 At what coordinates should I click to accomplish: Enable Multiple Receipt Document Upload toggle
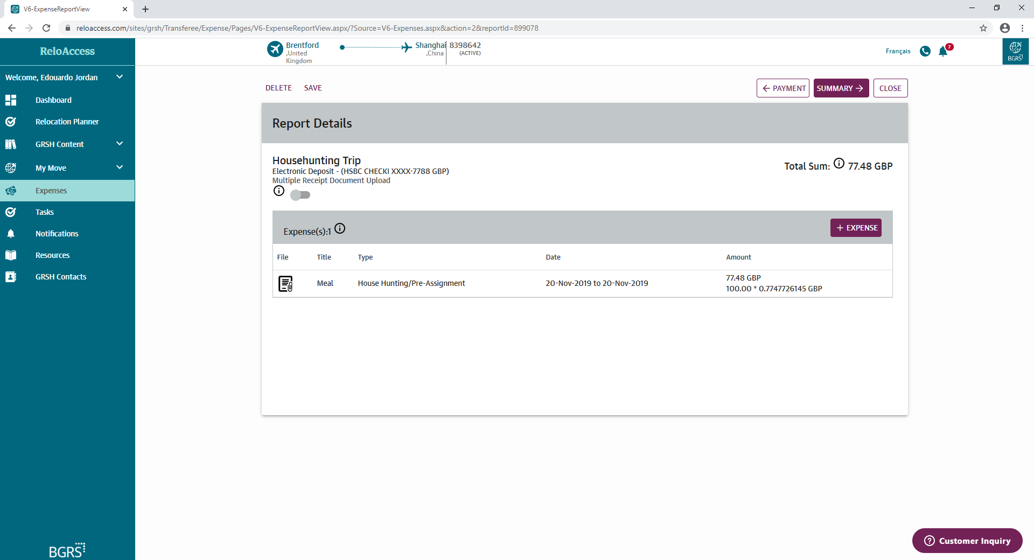coord(300,195)
